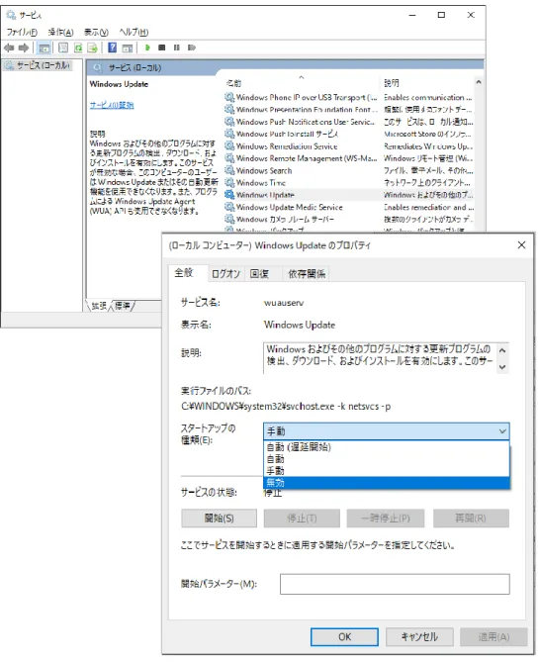Open Properties sheet toolbar icon
538x662 pixels.
click(x=63, y=47)
